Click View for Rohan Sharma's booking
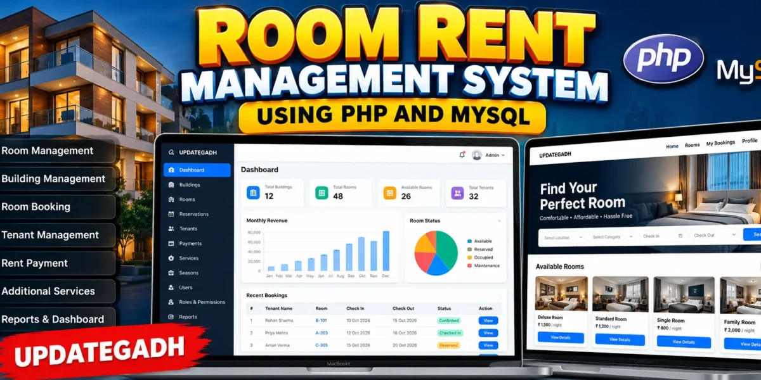The image size is (761, 380). tap(488, 320)
